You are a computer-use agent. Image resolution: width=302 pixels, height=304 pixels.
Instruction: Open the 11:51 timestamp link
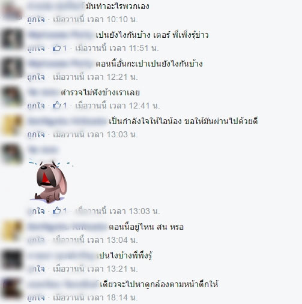(117, 48)
